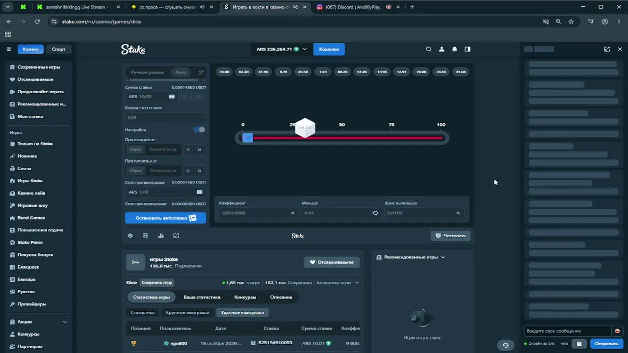Toggle the Настройки advanced settings switch

199,129
